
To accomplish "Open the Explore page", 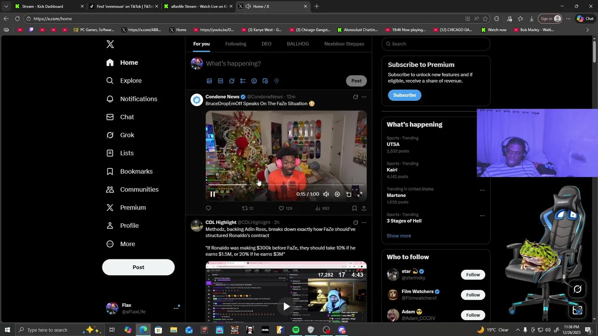I will (124, 81).
